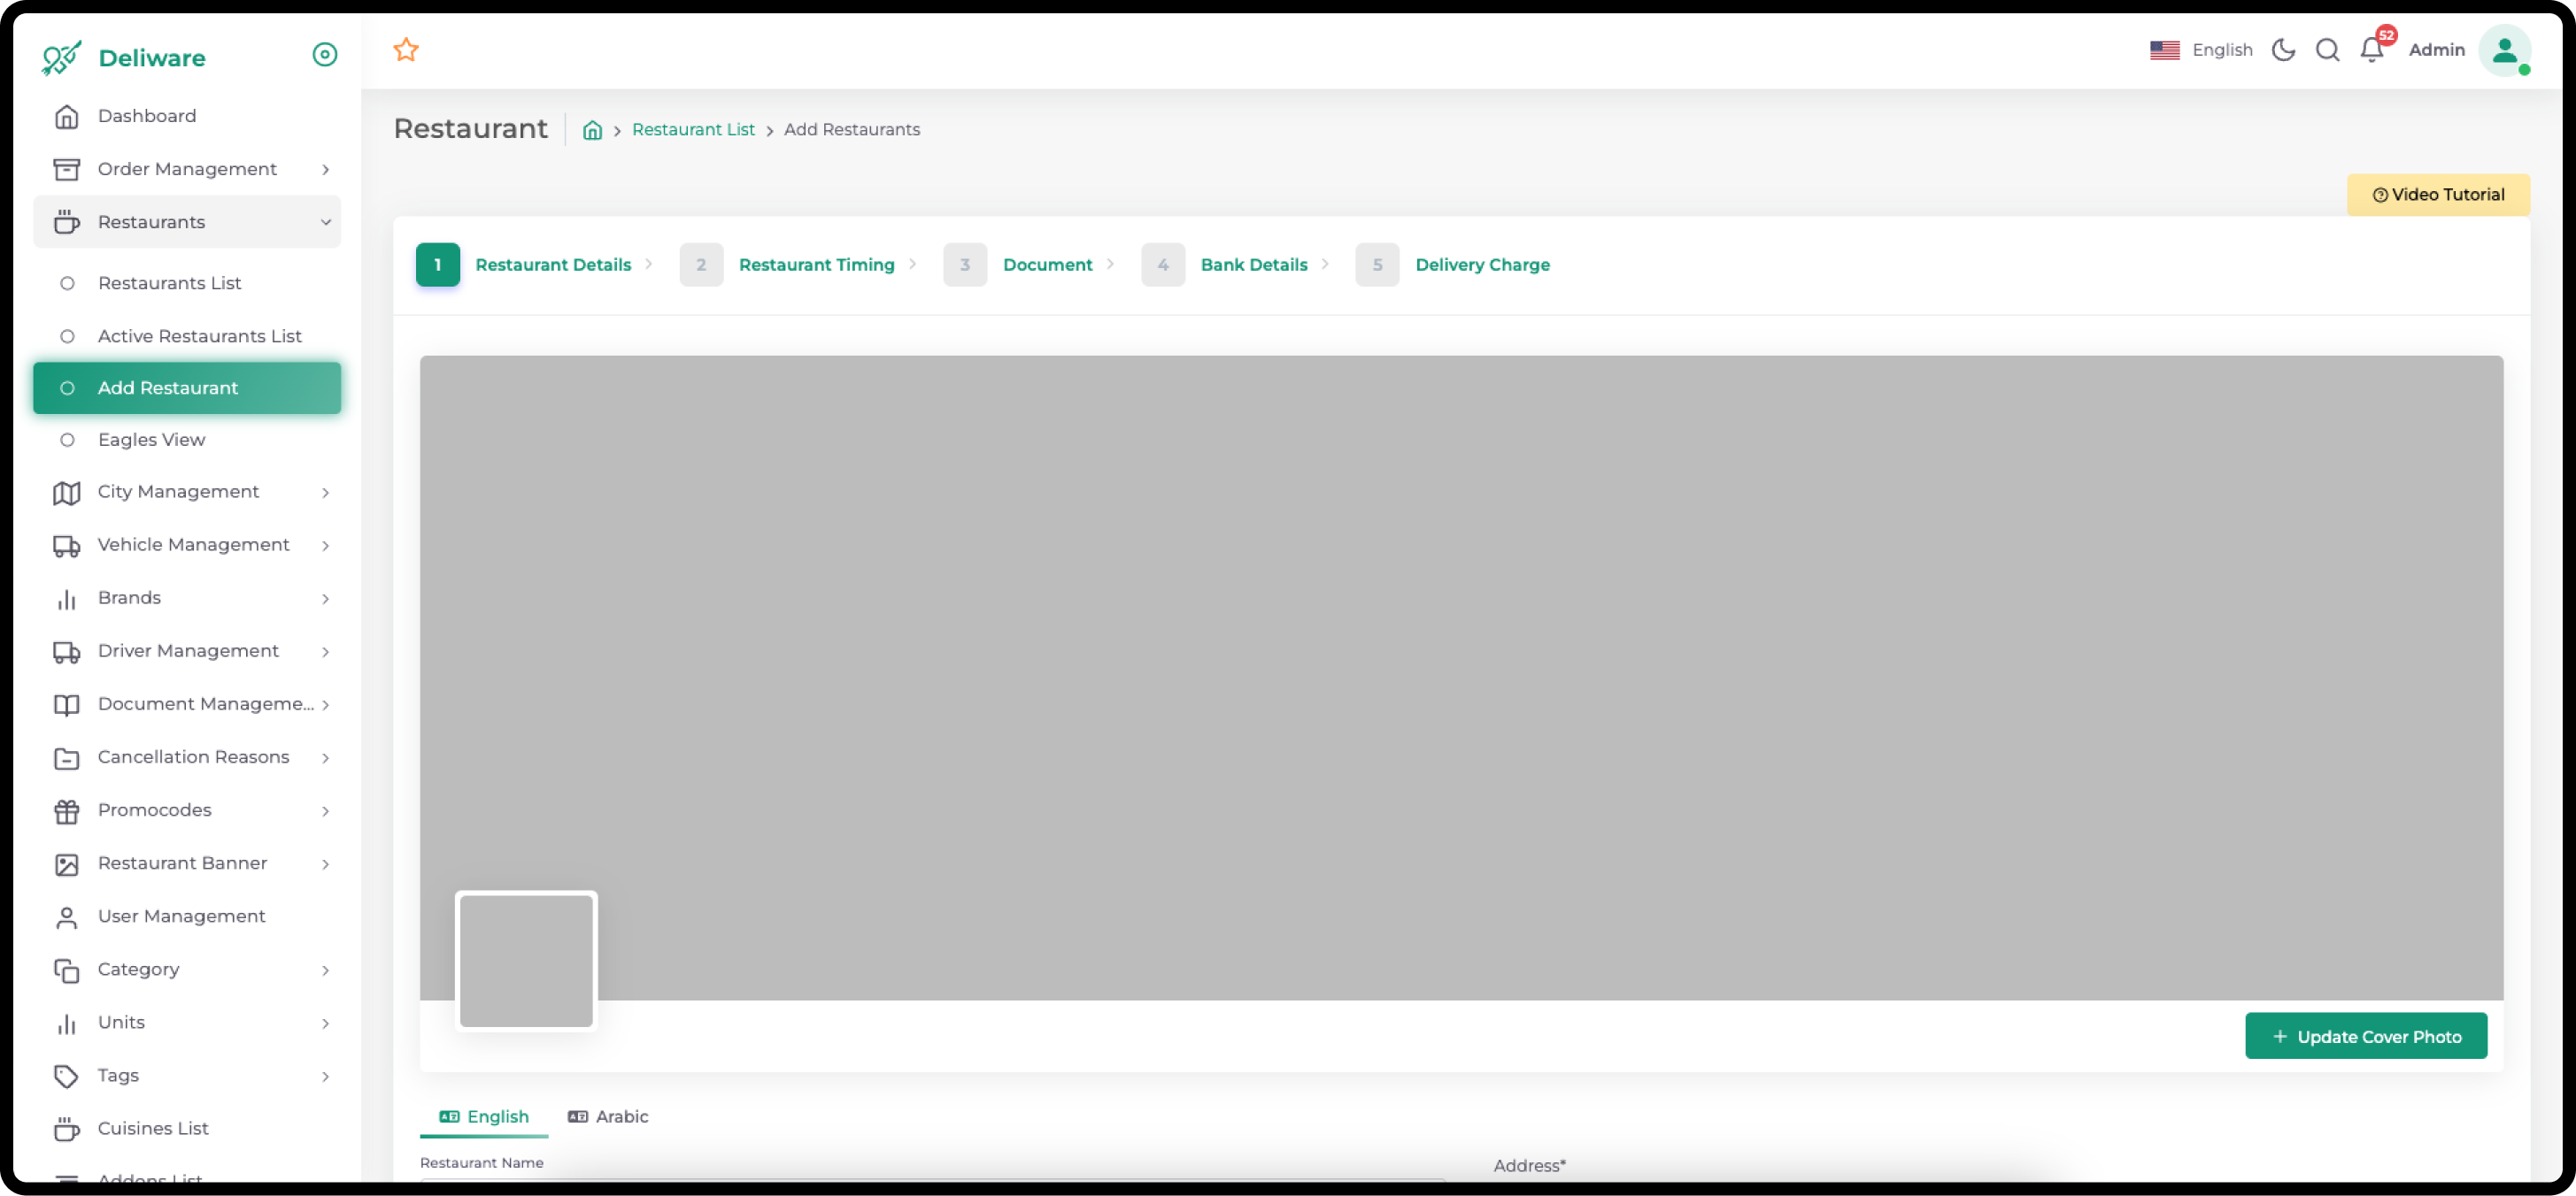
Task: Expand Vehicle Management chevron
Action: (x=325, y=546)
